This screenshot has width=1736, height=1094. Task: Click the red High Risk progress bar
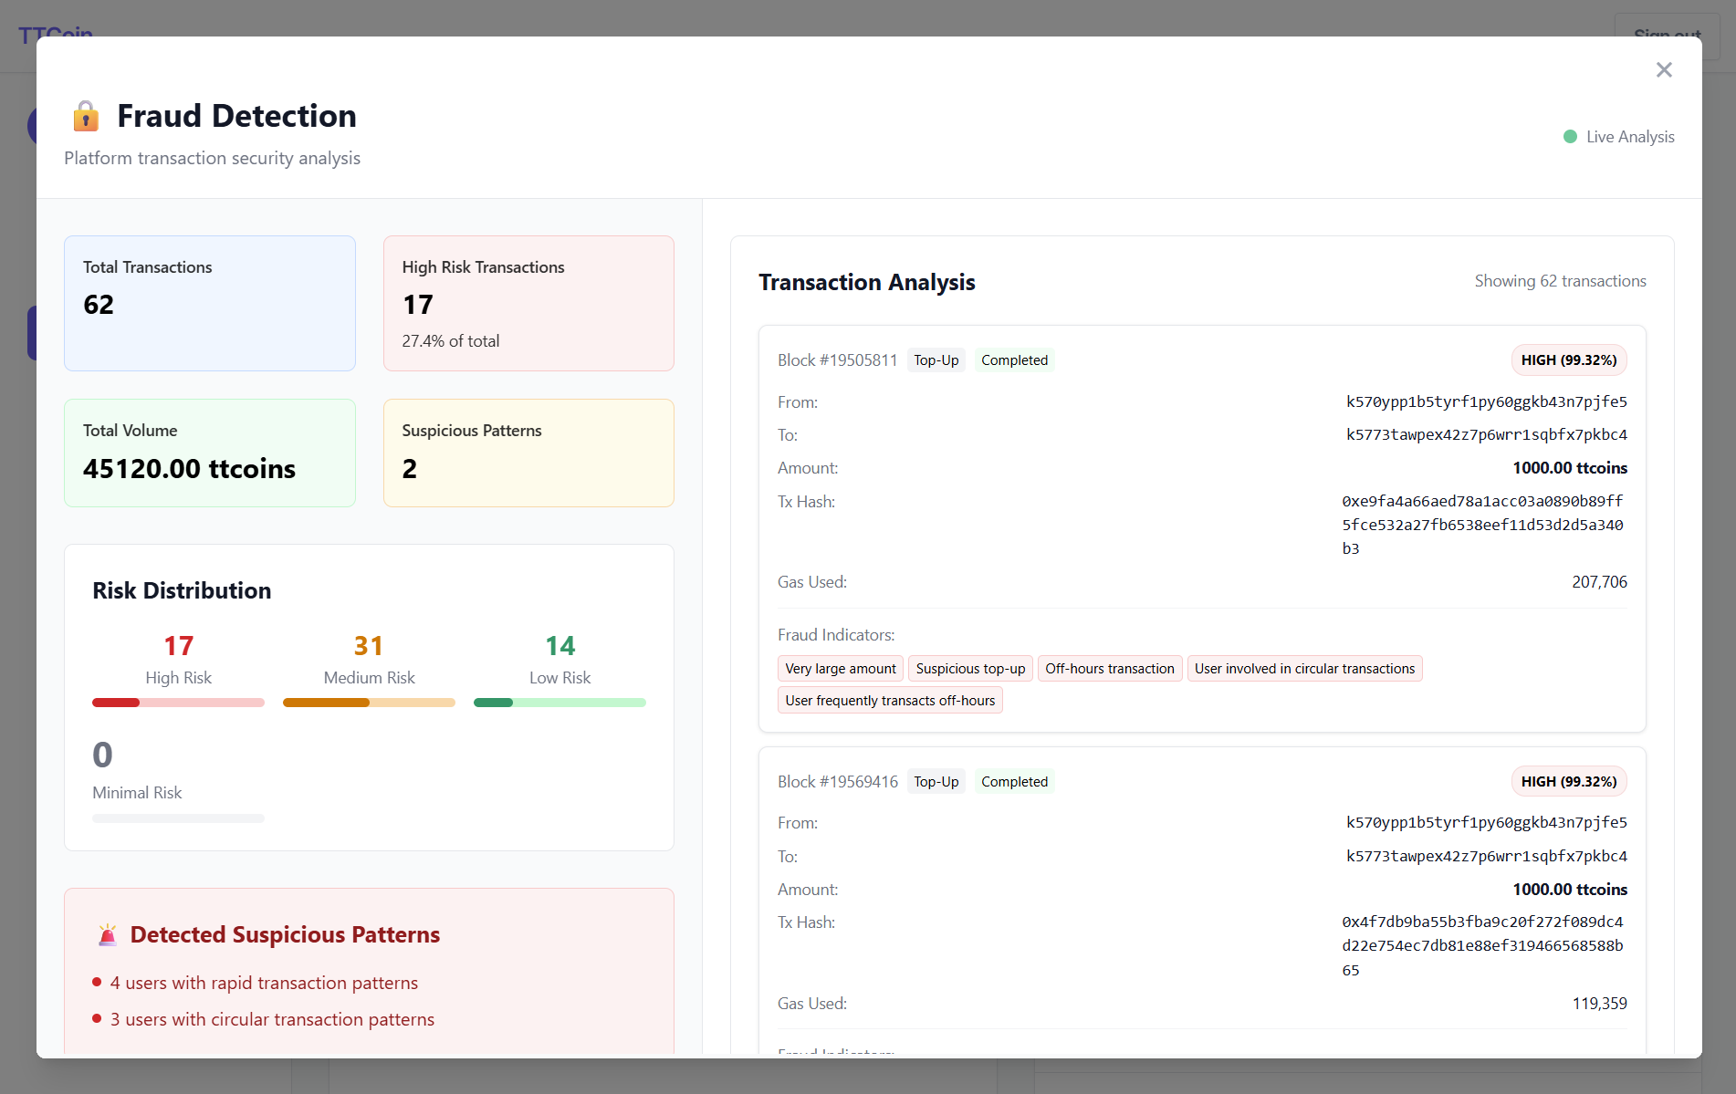click(178, 703)
